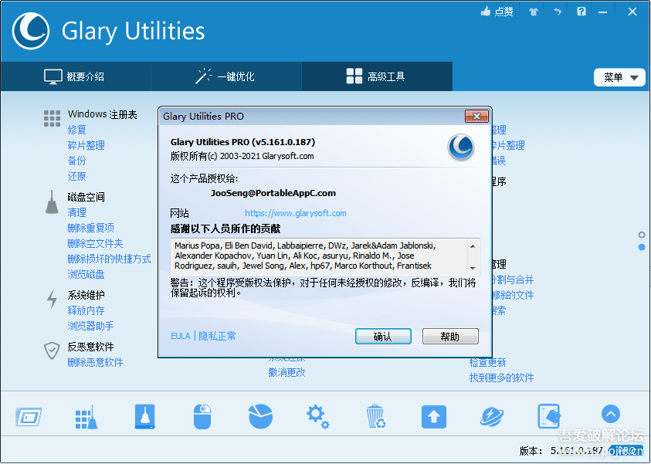The height and width of the screenshot is (464, 651).
Task: Click the Glary Utilities crescent logo in header
Action: (31, 31)
